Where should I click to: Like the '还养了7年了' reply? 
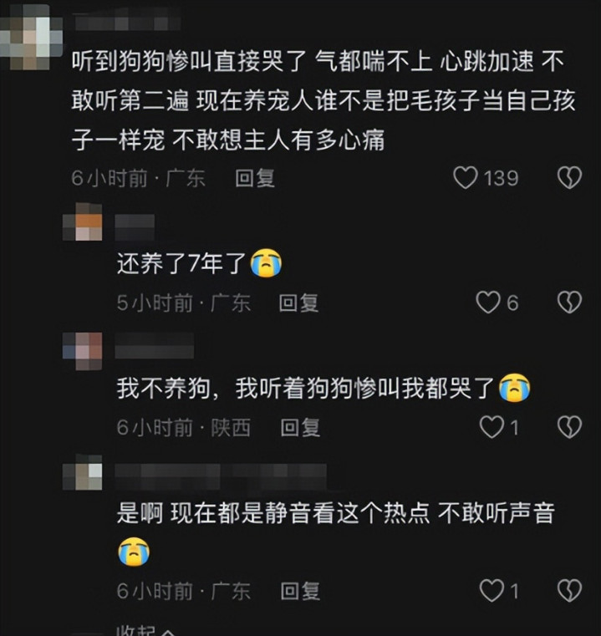pyautogui.click(x=488, y=303)
